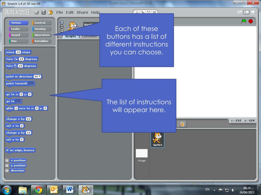The image size is (261, 195).
Task: Click the share project icon
Action: pyautogui.click(x=50, y=12)
